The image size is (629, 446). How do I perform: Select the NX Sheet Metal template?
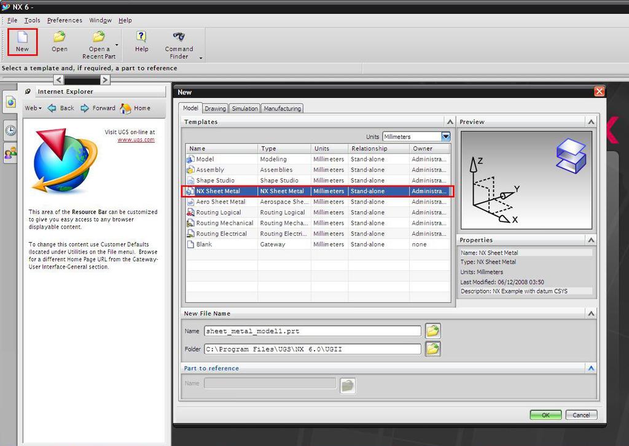pos(318,191)
